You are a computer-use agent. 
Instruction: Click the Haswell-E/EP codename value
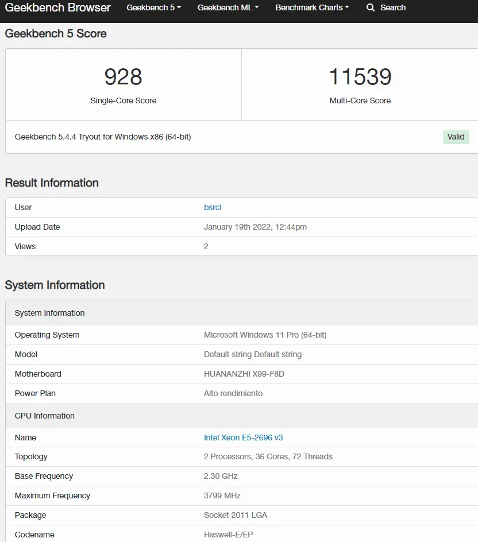point(228,535)
